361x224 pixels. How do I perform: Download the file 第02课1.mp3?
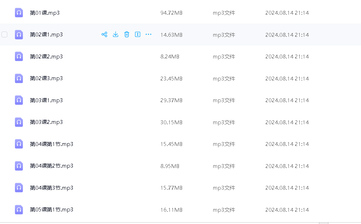(116, 34)
